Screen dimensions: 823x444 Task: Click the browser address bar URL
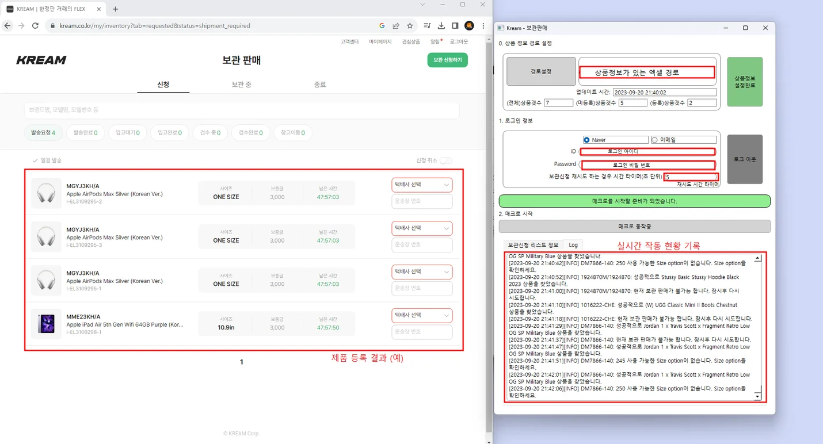click(x=155, y=26)
